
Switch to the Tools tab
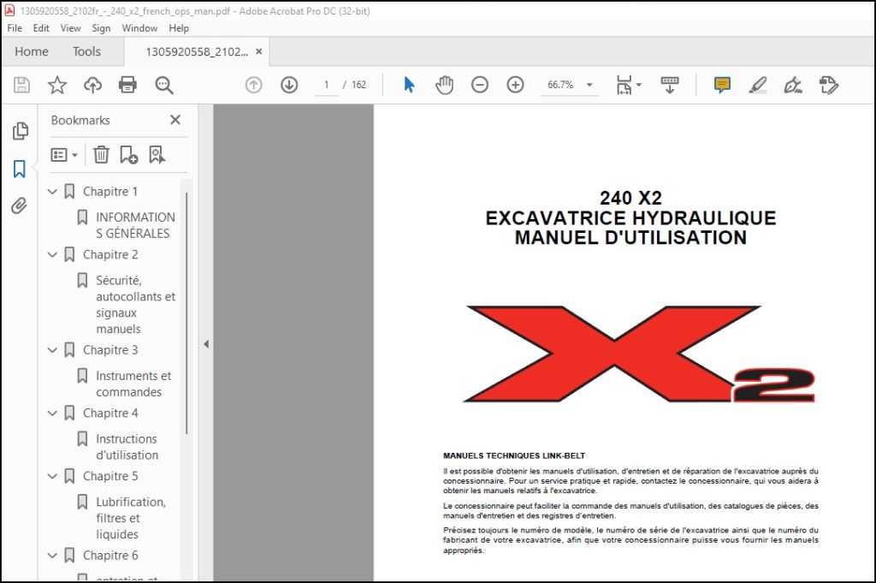[86, 51]
